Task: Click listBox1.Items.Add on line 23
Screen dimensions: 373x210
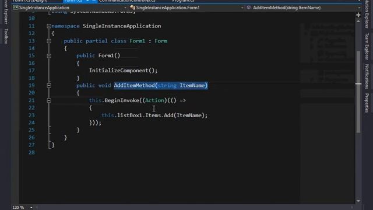Action: (x=145, y=116)
